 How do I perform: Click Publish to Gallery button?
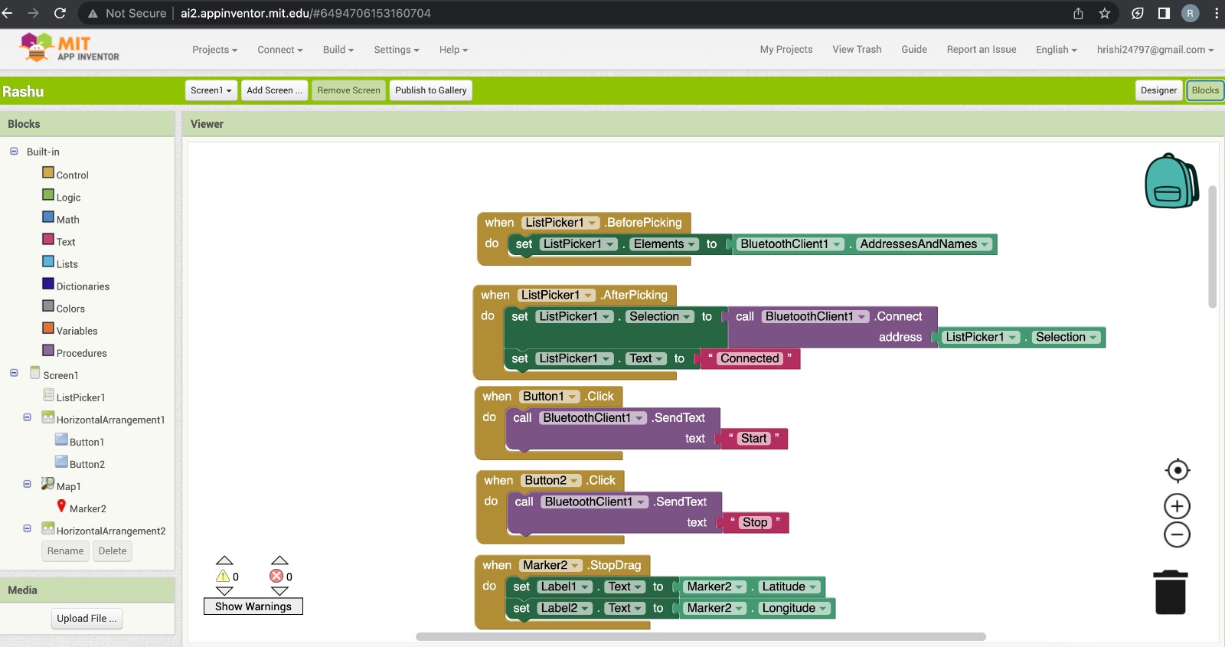click(430, 90)
